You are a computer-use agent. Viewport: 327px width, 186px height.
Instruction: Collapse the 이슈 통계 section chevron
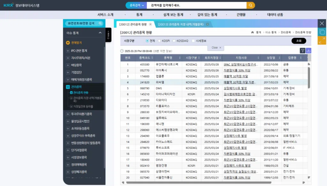(x=100, y=33)
